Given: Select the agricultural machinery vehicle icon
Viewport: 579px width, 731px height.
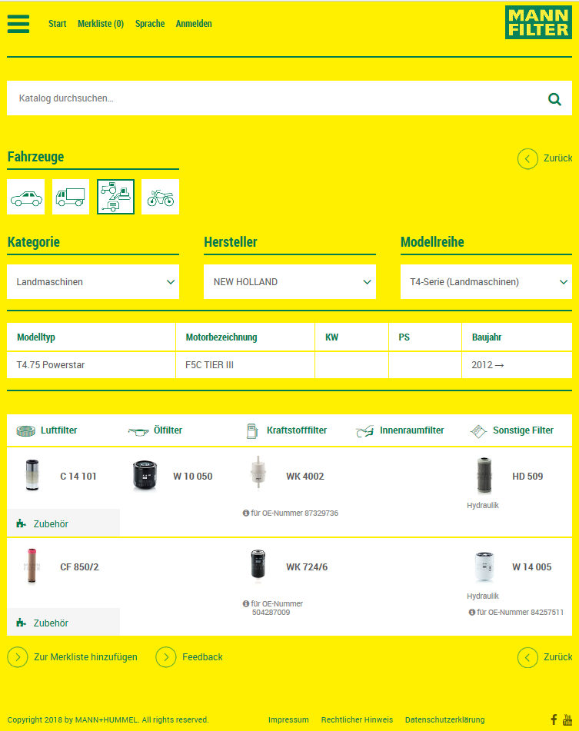Looking at the screenshot, I should (115, 198).
